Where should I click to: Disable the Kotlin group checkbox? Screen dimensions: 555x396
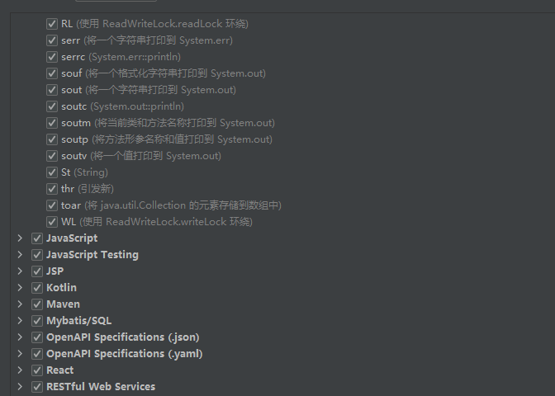37,288
